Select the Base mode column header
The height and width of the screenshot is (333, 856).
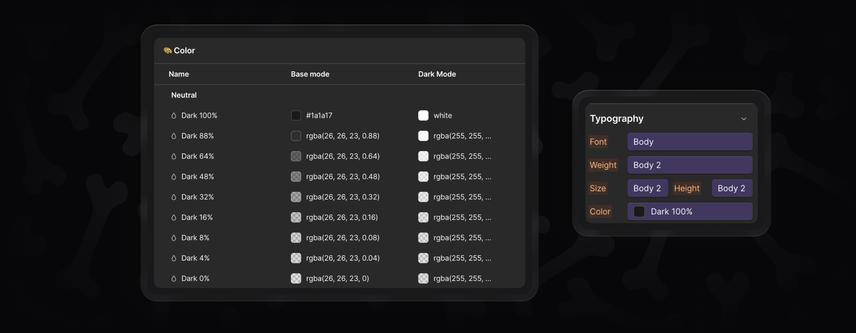tap(310, 74)
